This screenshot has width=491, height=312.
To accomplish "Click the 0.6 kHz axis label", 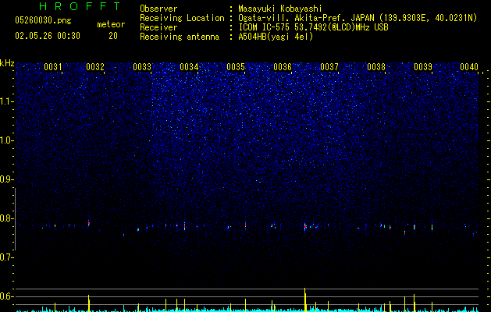I will (x=6, y=296).
